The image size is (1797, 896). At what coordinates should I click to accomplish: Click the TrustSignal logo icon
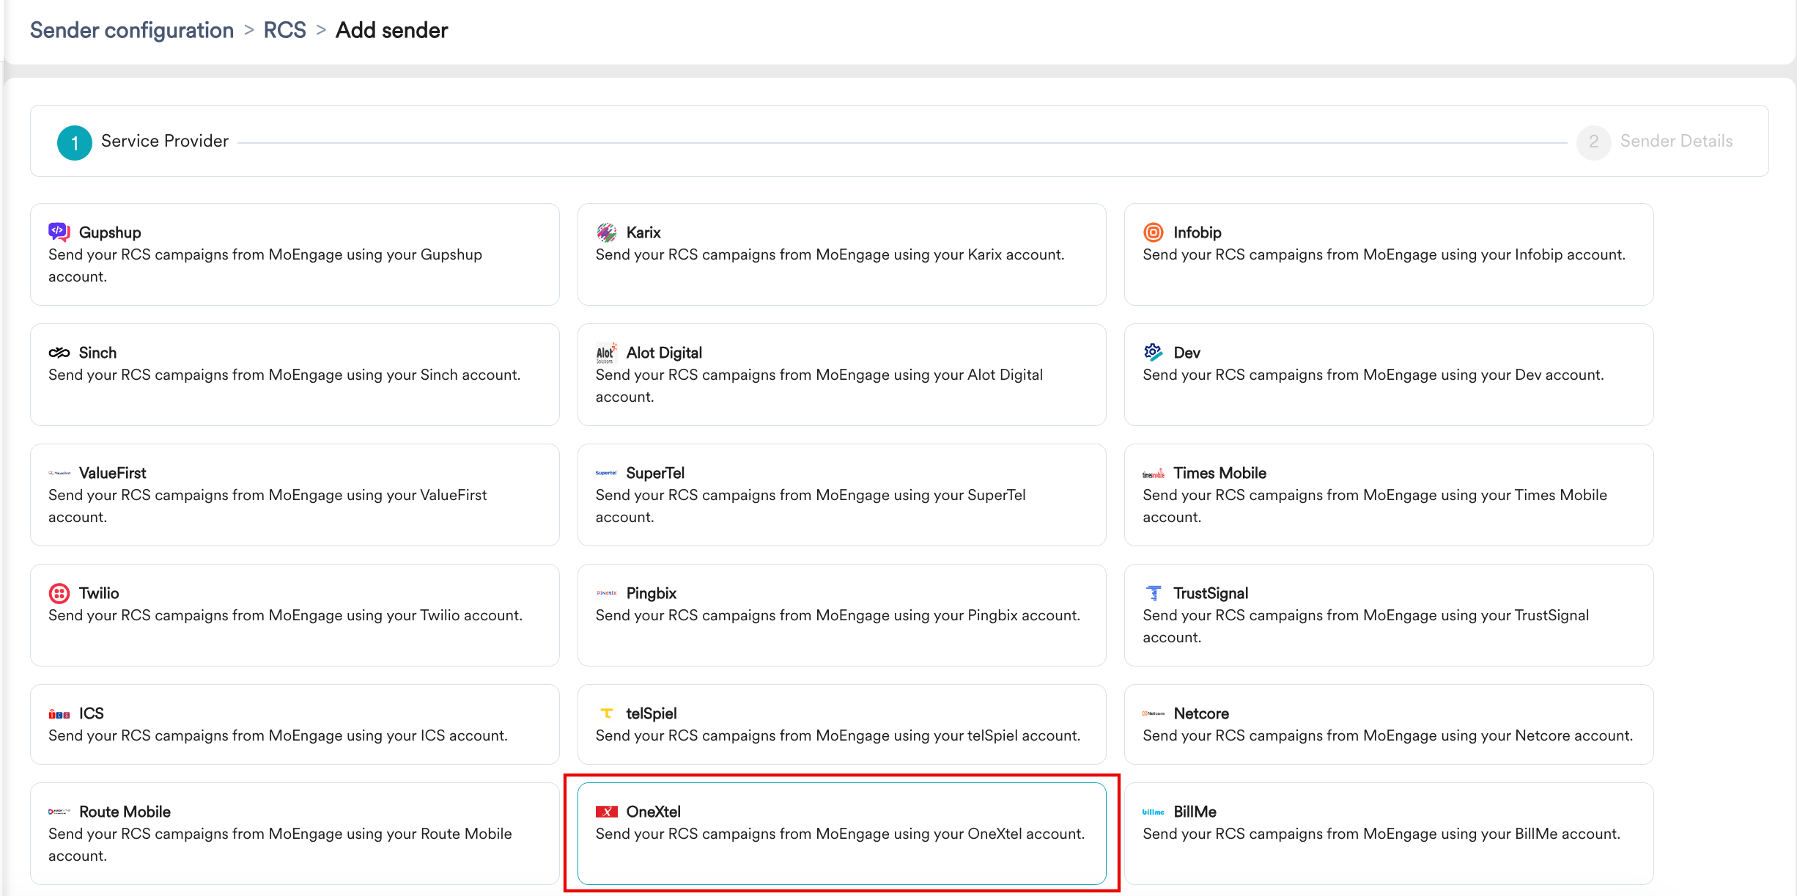[x=1154, y=593]
